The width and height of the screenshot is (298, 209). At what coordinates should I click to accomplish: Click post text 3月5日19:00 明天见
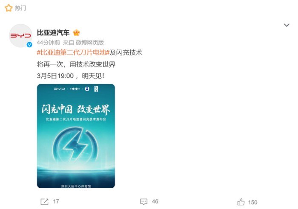tap(71, 76)
